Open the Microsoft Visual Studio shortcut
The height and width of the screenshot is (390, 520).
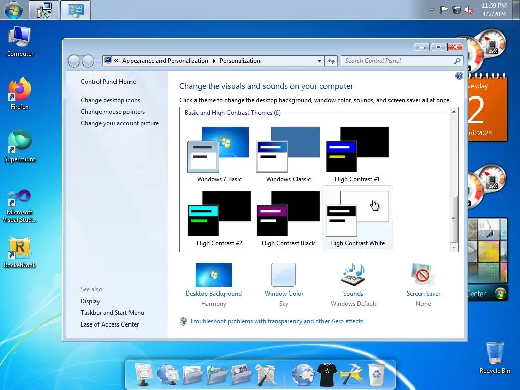20,206
